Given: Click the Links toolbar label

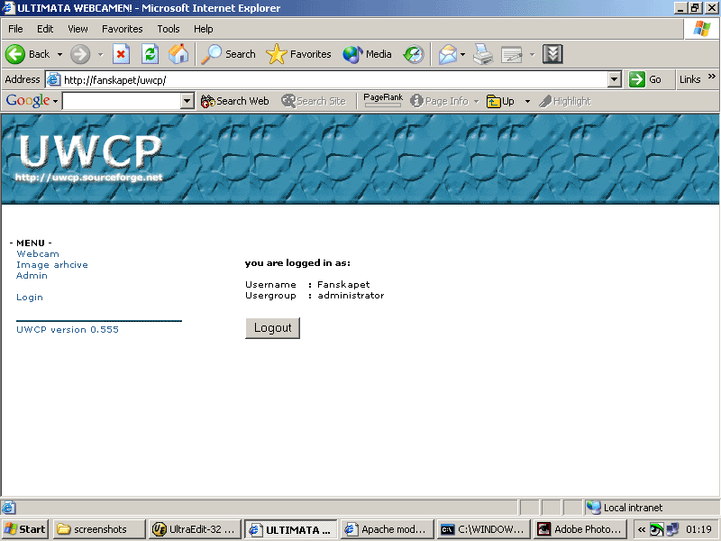Looking at the screenshot, I should click(689, 79).
